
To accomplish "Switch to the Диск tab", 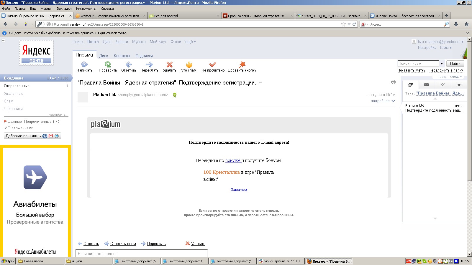I will (104, 56).
